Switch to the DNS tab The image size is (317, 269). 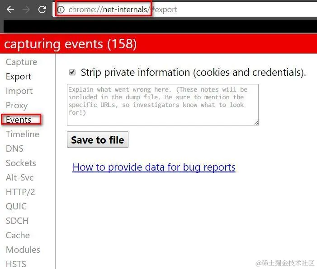[x=14, y=149]
